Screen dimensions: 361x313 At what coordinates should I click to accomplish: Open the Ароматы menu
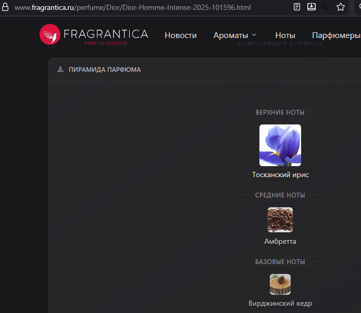click(231, 35)
